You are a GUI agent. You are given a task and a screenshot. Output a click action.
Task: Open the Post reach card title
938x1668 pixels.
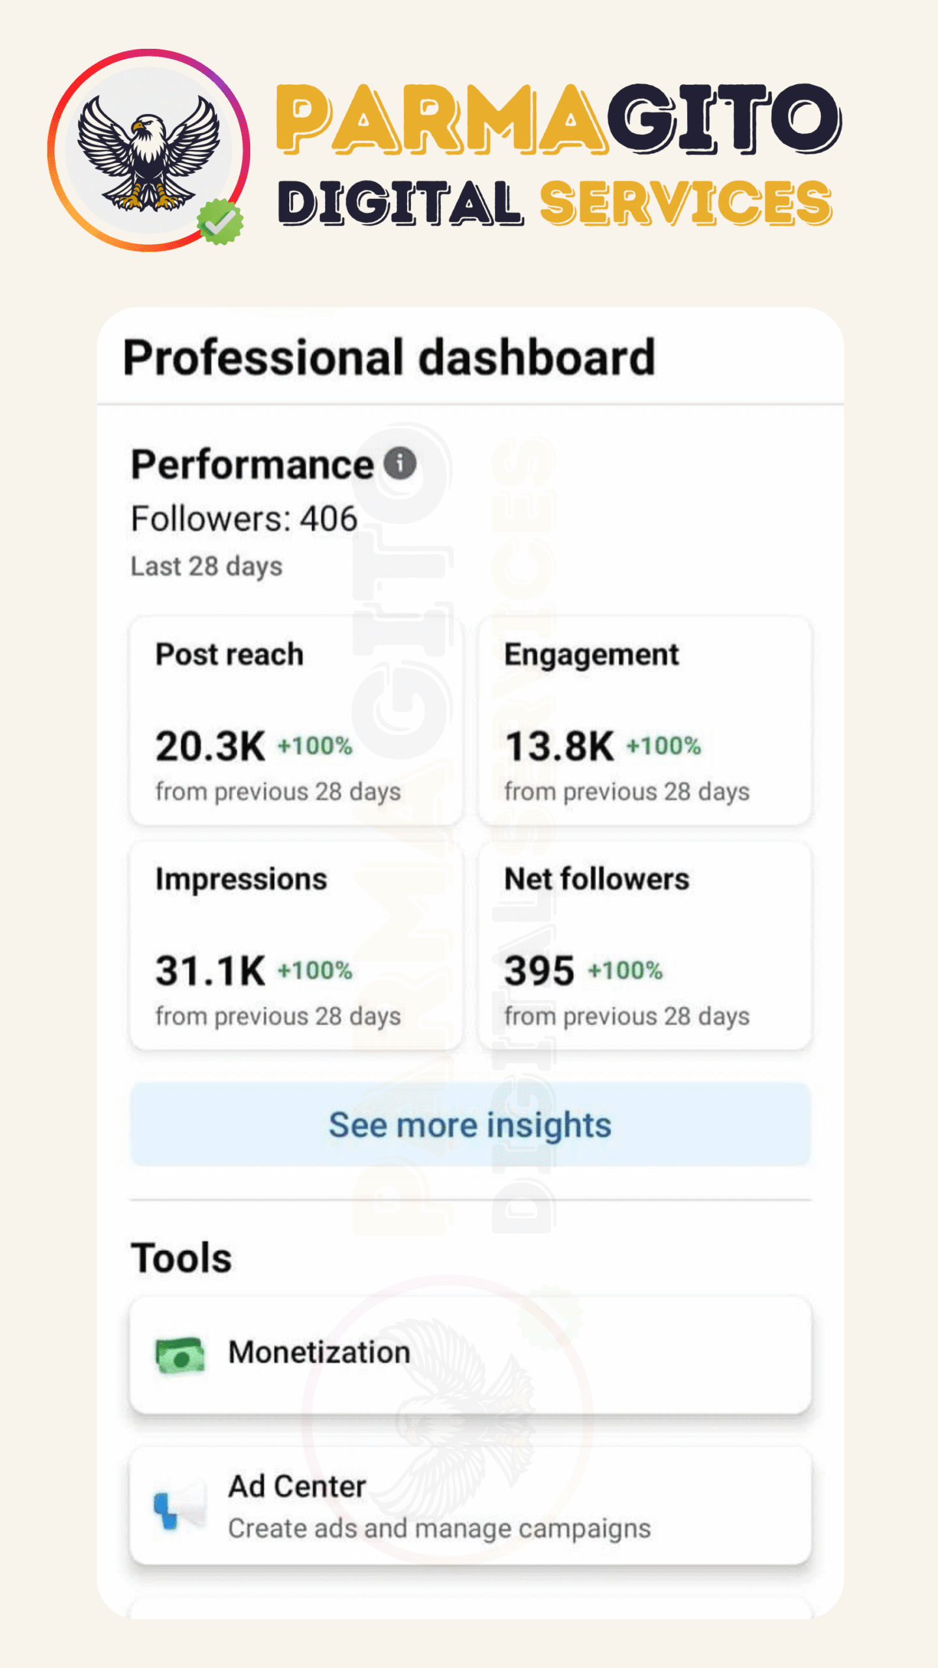pos(229,654)
